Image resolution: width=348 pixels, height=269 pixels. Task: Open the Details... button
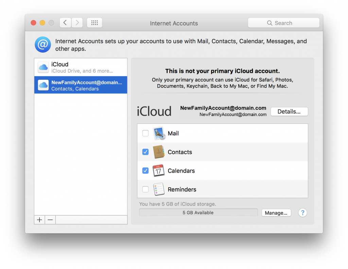coord(289,112)
